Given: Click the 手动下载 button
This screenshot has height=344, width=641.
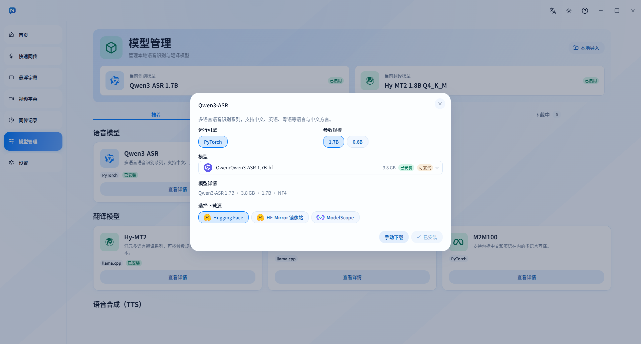Looking at the screenshot, I should (x=394, y=237).
